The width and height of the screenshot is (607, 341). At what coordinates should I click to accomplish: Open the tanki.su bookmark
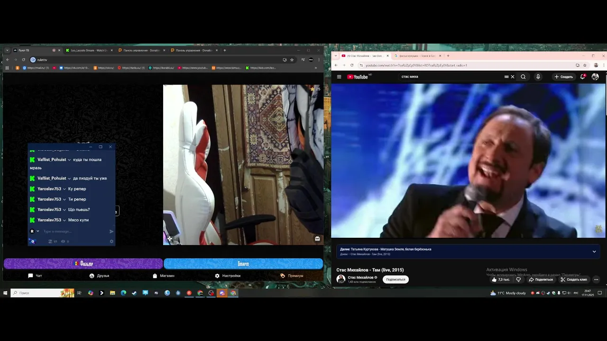[x=131, y=68]
